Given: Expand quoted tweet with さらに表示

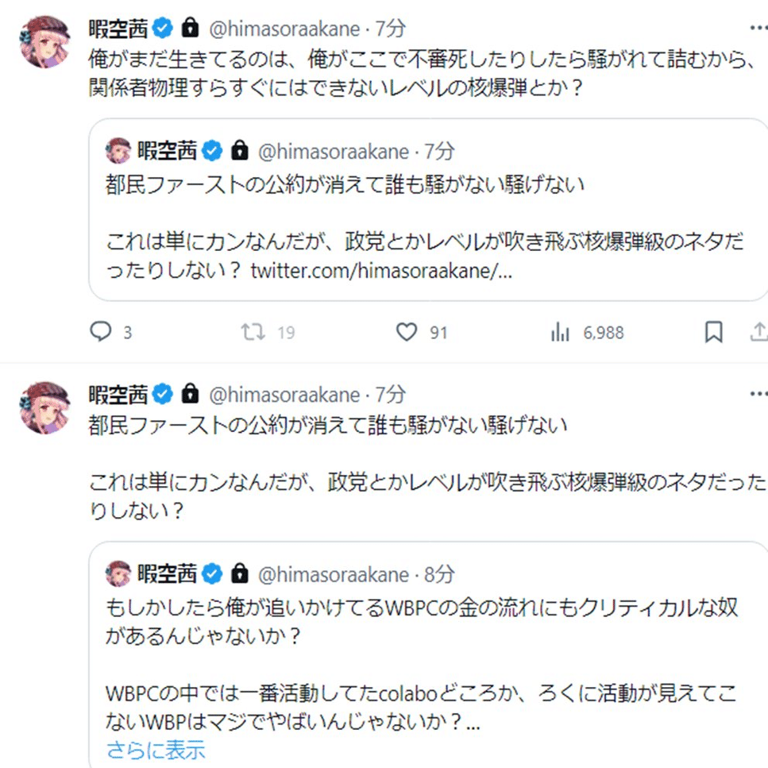Looking at the screenshot, I should 156,749.
